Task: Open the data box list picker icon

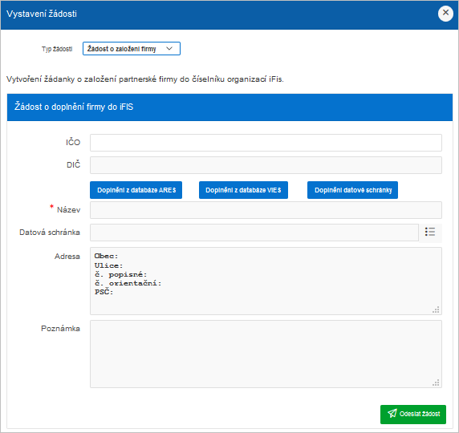Action: [x=430, y=233]
